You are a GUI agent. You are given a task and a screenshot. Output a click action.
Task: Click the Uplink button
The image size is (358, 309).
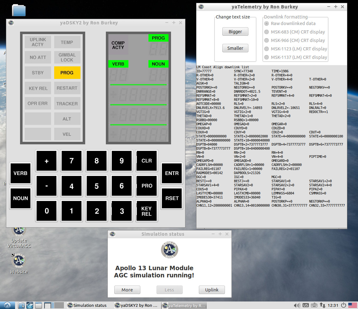[x=212, y=290]
